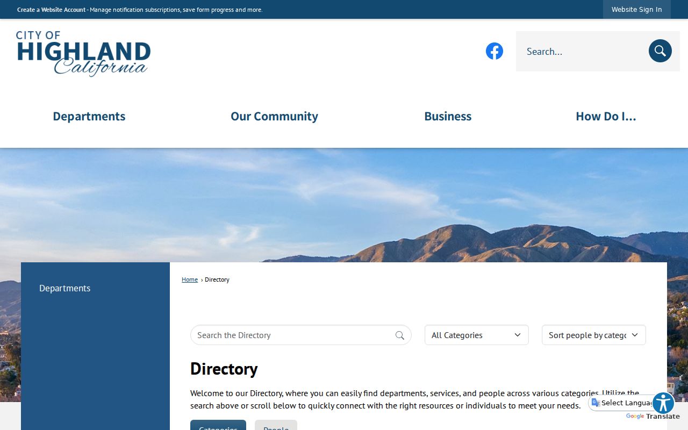The width and height of the screenshot is (688, 430).
Task: Click the Website Sign In button
Action: coord(637,9)
